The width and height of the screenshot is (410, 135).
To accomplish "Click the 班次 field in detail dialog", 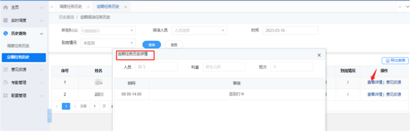I will (292, 67).
